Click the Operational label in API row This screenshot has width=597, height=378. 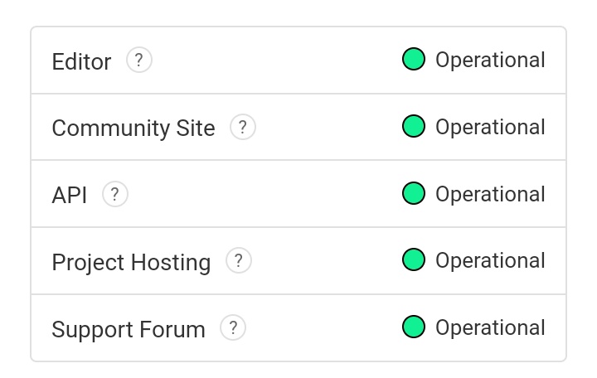pyautogui.click(x=490, y=194)
